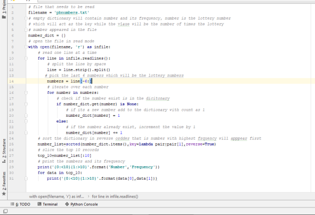Click the comment '# open the file in read mode'

[x=61, y=41]
